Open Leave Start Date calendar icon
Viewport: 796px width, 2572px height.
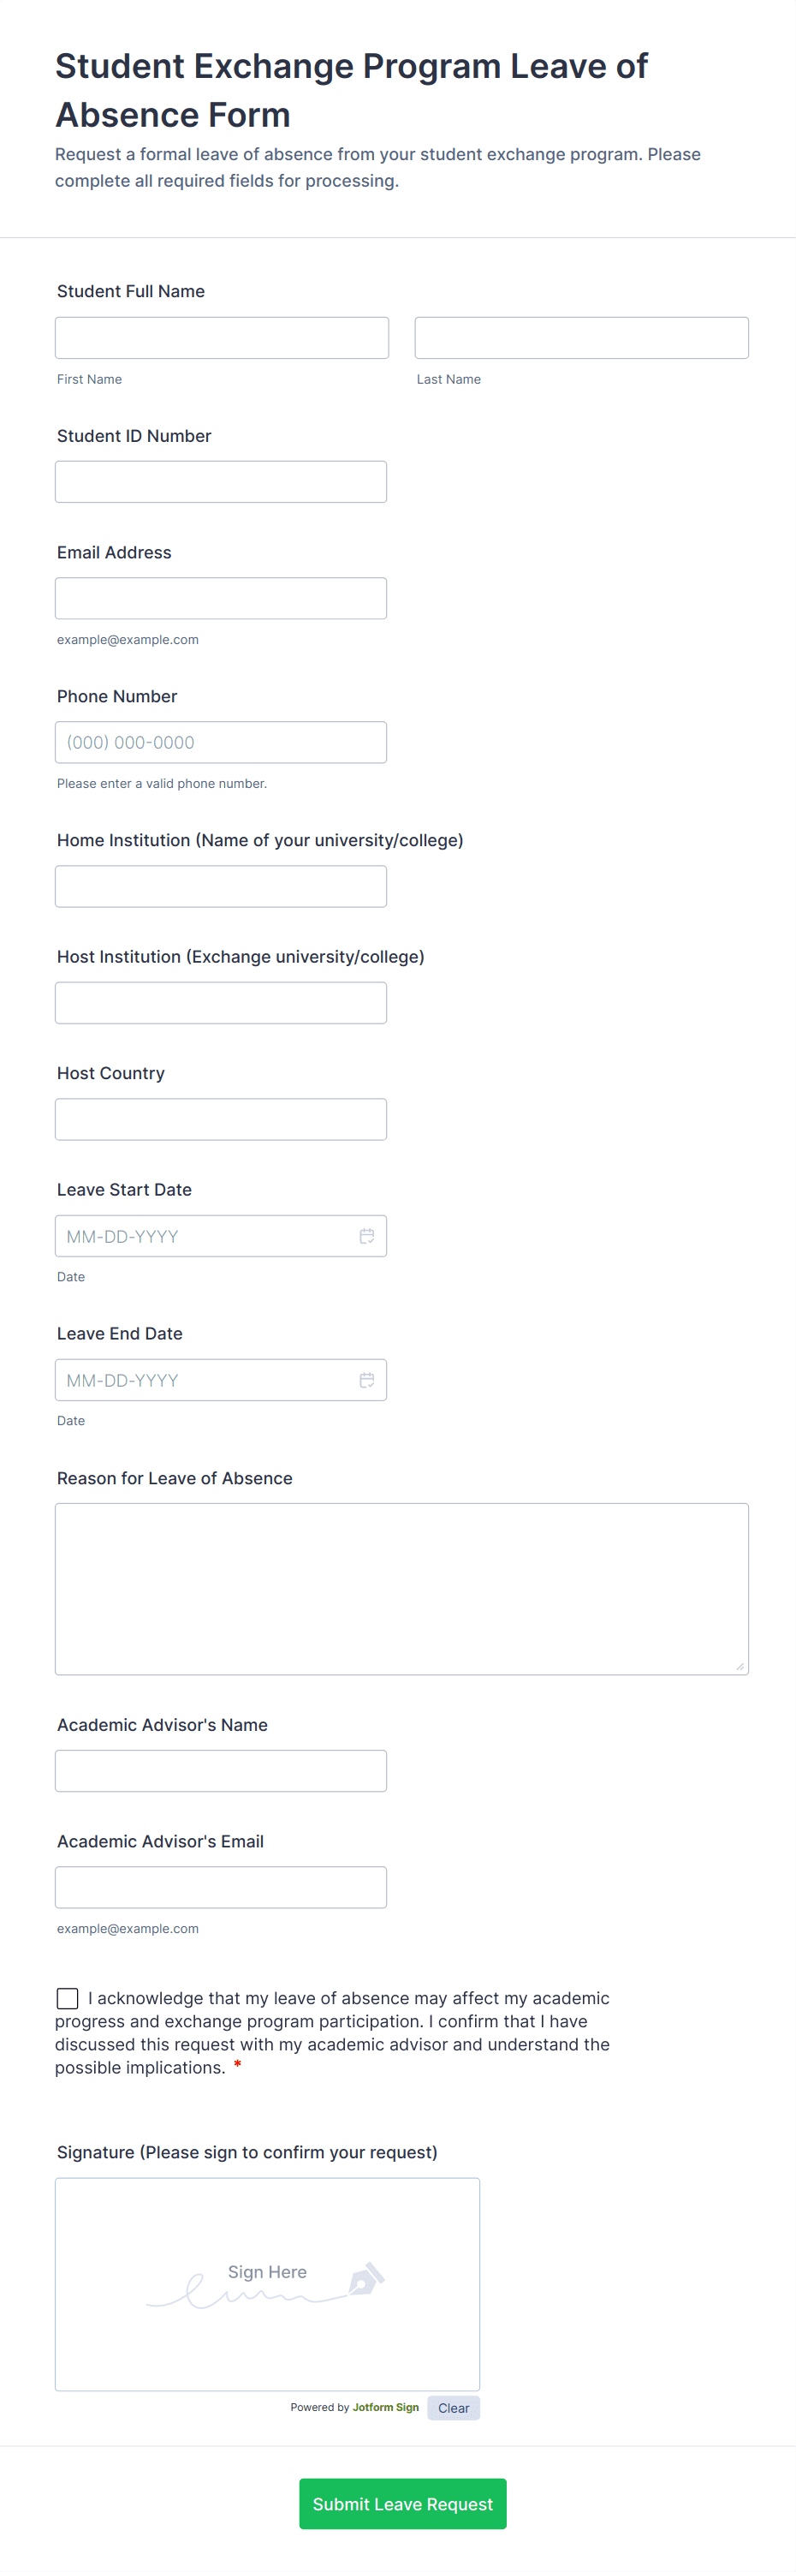point(367,1236)
